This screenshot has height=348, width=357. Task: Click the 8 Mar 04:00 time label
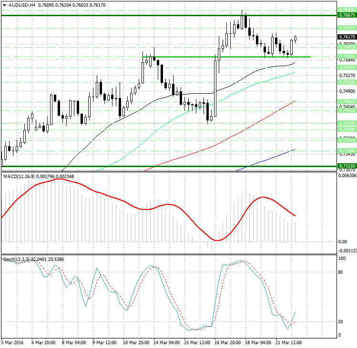pos(74,343)
